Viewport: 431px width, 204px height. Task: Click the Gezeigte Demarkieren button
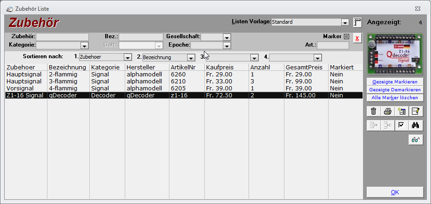pos(395,90)
